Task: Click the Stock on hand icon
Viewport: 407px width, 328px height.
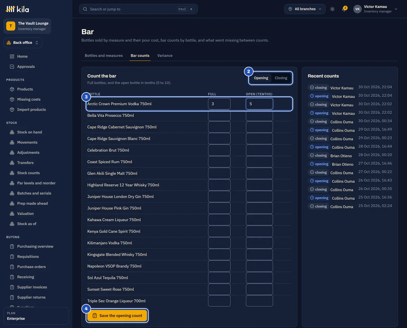Action: pos(12,132)
